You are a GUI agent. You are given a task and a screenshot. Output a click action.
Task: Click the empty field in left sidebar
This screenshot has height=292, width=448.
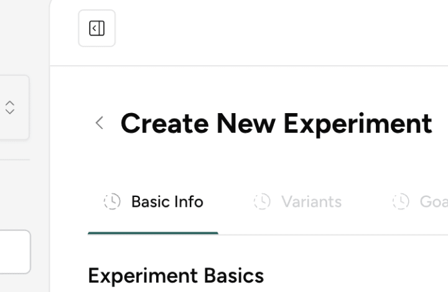click(x=14, y=252)
